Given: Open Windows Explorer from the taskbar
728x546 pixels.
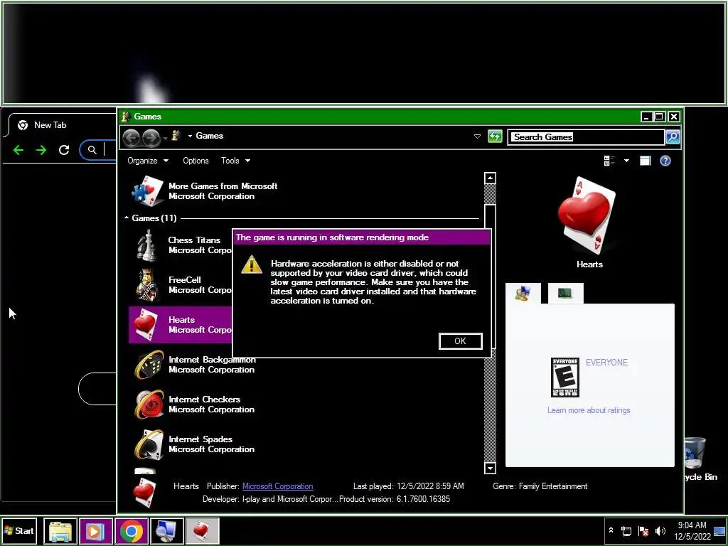Looking at the screenshot, I should [x=60, y=531].
